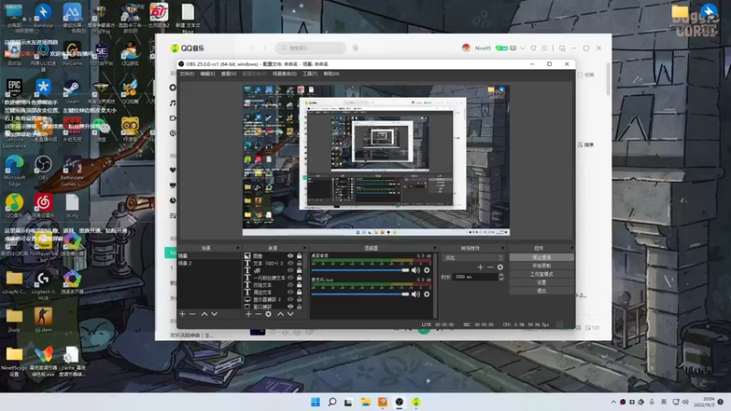This screenshot has height=411, width=731.
Task: Toggle lock on the 图像 source
Action: click(x=300, y=256)
